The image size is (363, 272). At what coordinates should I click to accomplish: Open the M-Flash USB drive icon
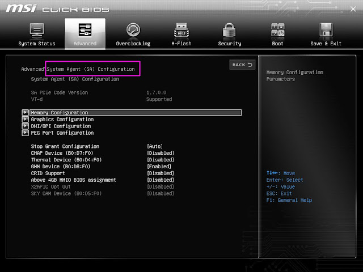pyautogui.click(x=181, y=30)
